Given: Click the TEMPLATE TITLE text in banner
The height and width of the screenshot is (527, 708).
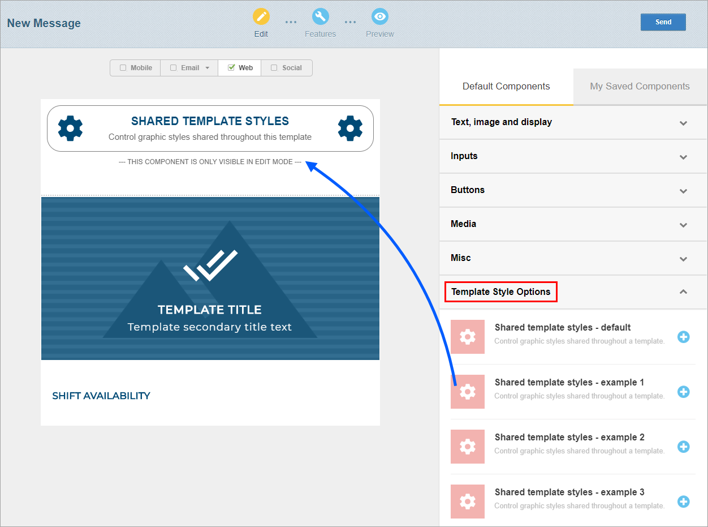Looking at the screenshot, I should tap(210, 310).
